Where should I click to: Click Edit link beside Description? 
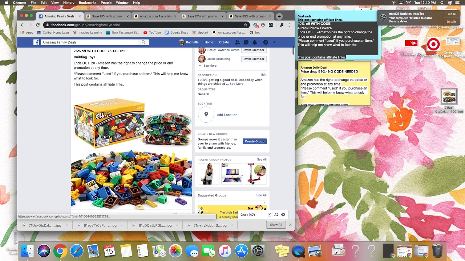pos(264,75)
